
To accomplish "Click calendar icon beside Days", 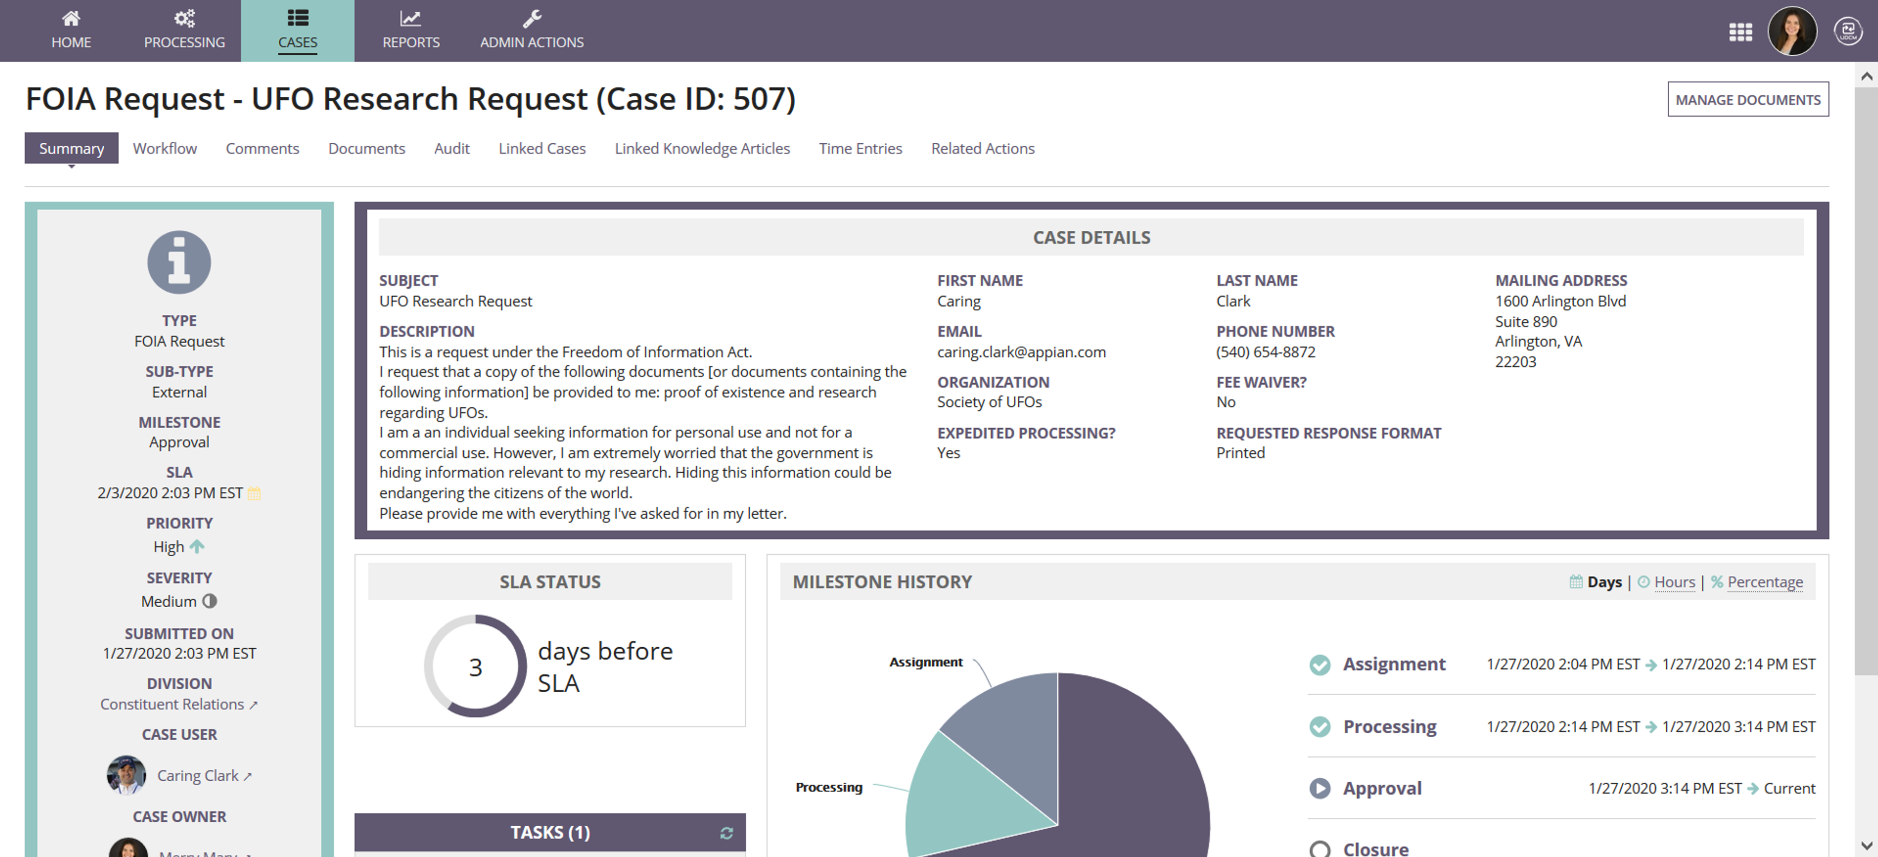I will click(1575, 582).
